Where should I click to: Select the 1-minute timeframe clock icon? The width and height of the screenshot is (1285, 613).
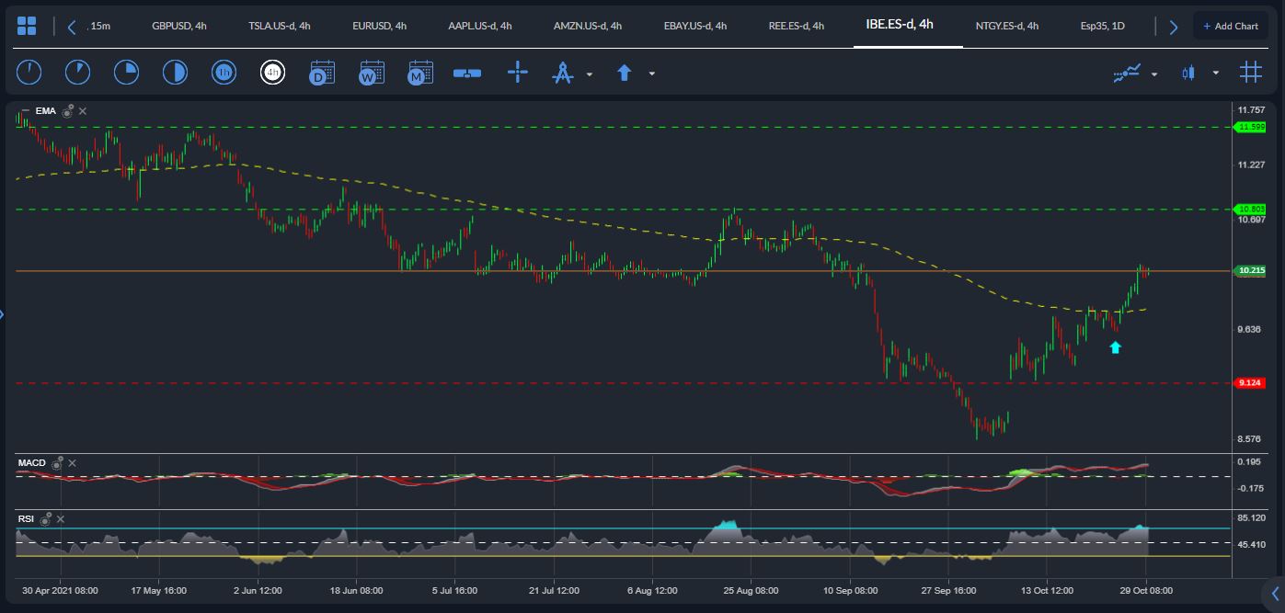tap(29, 72)
